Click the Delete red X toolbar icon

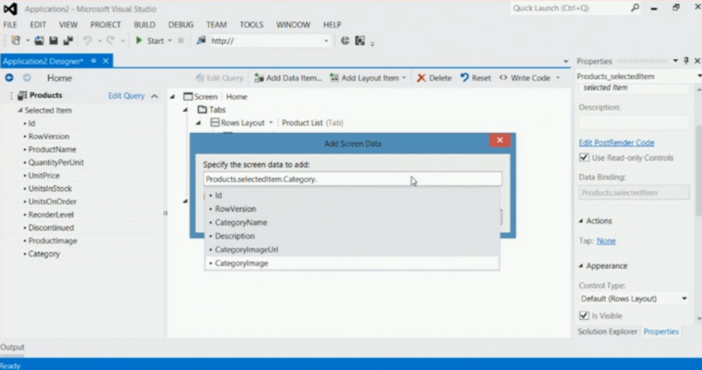click(x=422, y=77)
